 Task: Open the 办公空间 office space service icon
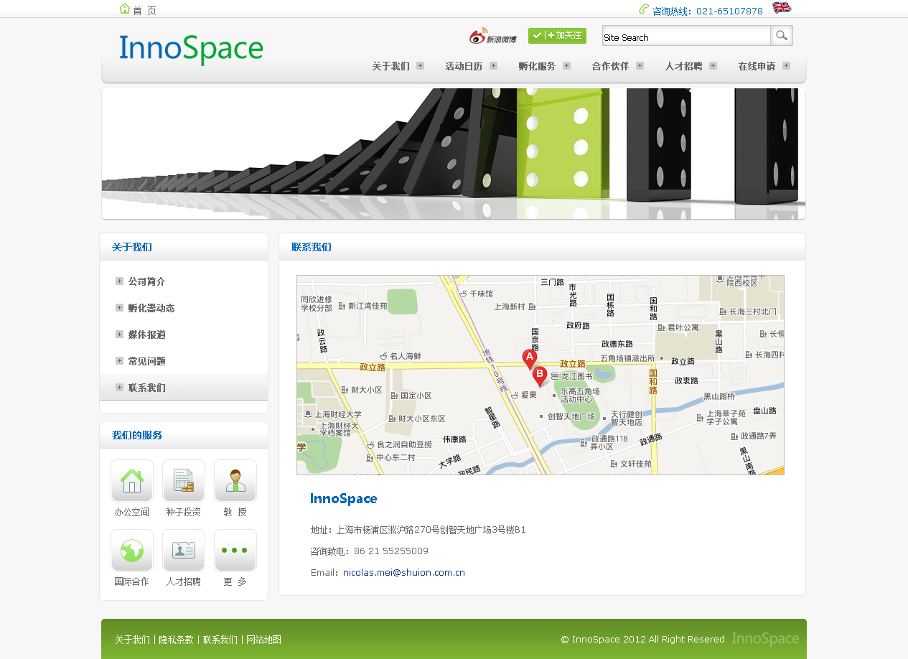pyautogui.click(x=132, y=481)
